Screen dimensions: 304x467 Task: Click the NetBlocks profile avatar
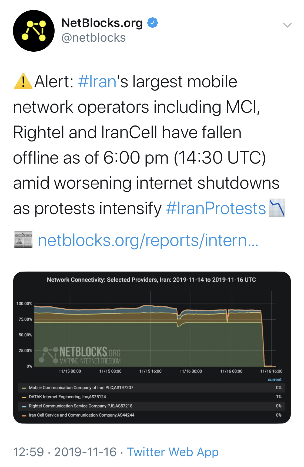34,31
